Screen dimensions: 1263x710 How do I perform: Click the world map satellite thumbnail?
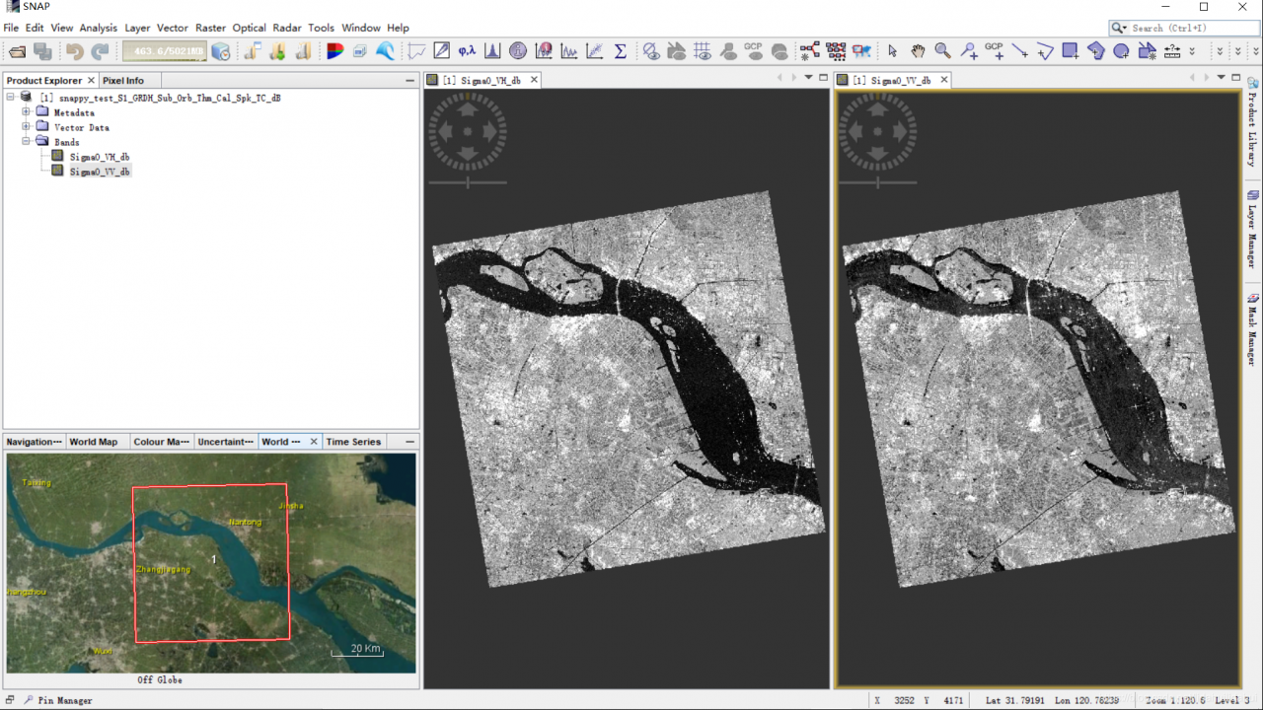(211, 563)
